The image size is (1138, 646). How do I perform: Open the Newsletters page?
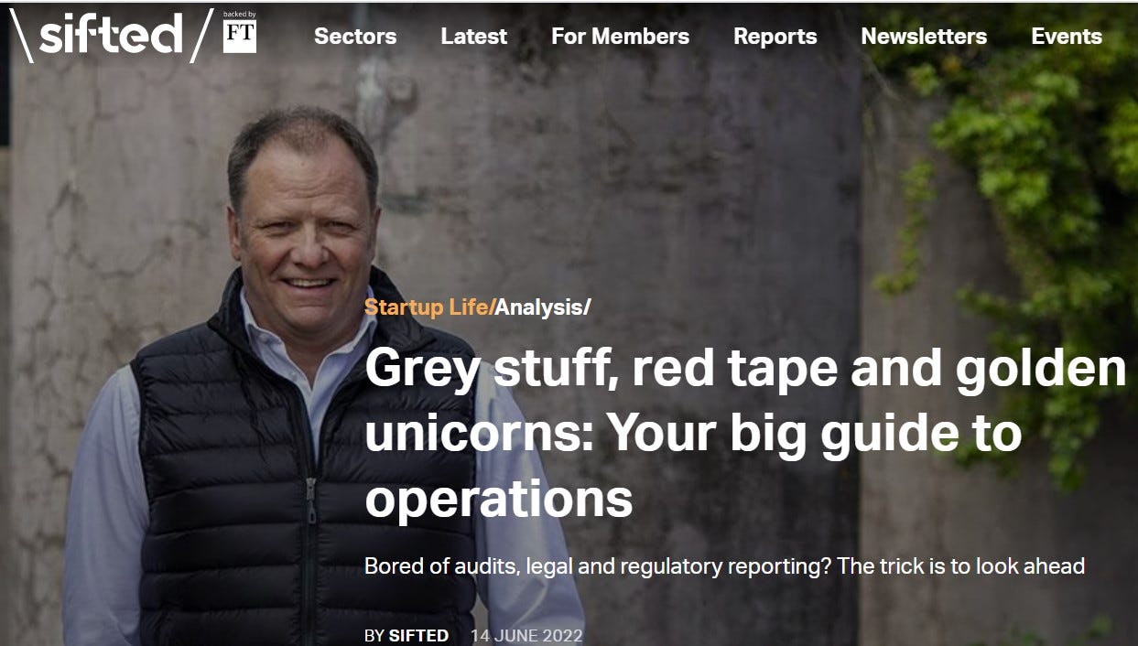pos(924,37)
